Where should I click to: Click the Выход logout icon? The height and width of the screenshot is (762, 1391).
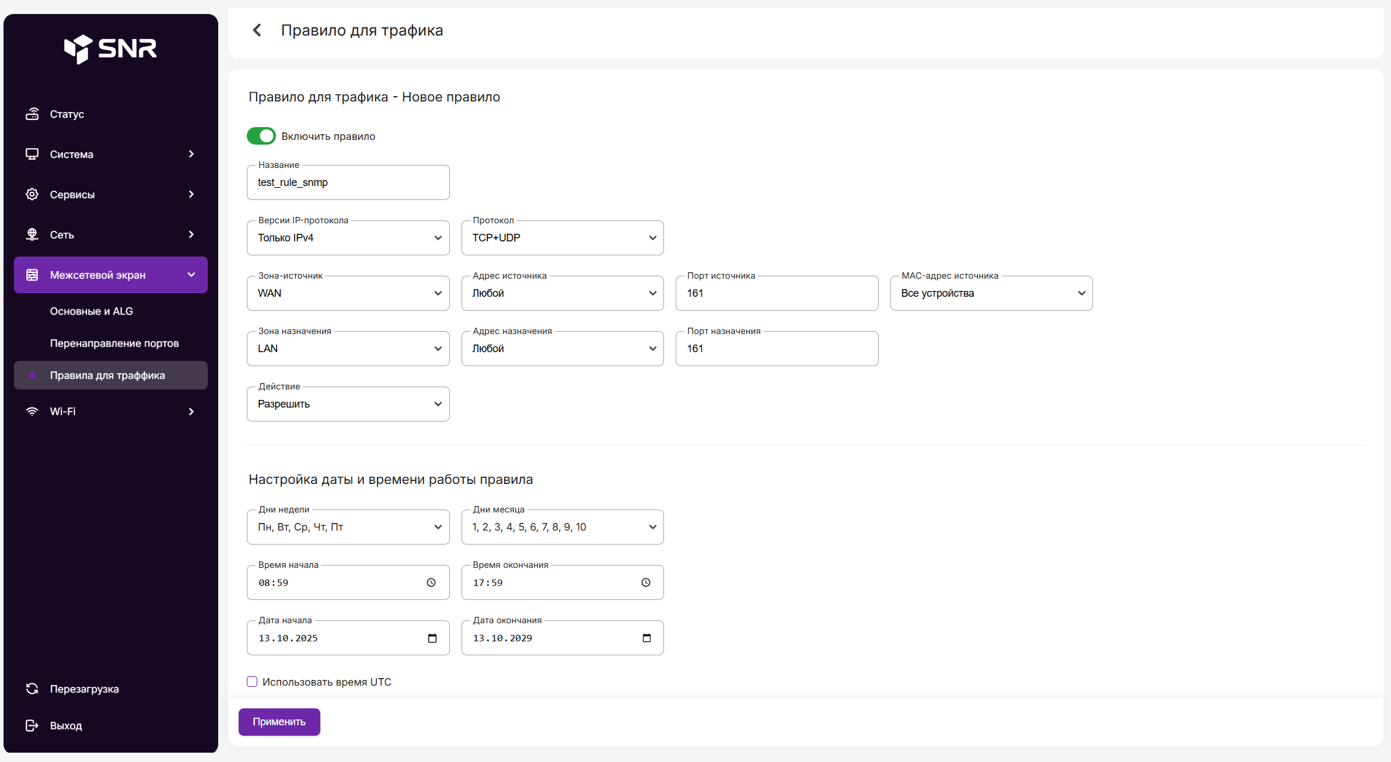pyautogui.click(x=32, y=725)
